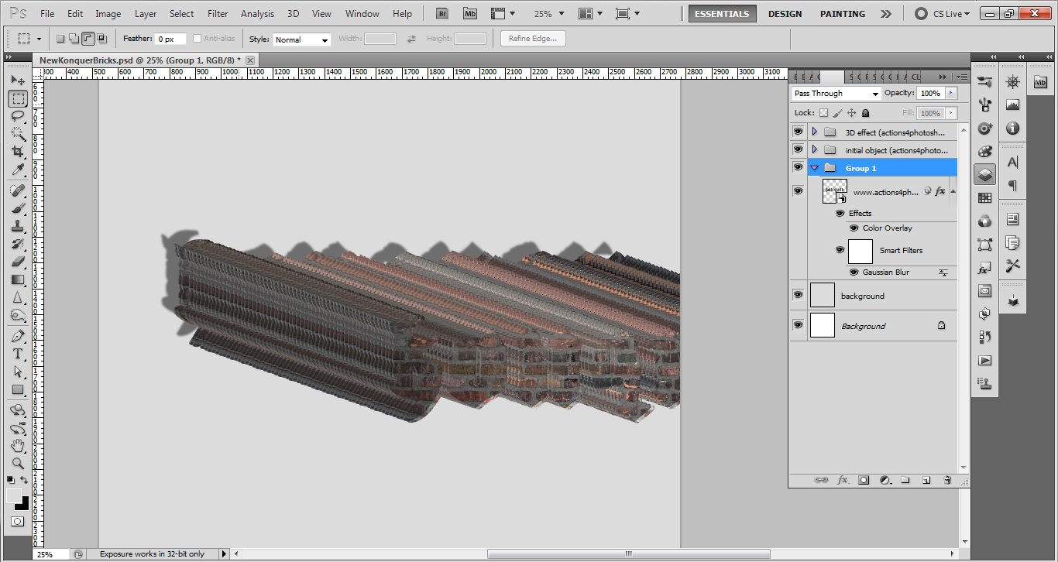Select the Lasso tool
1058x562 pixels.
(18, 116)
